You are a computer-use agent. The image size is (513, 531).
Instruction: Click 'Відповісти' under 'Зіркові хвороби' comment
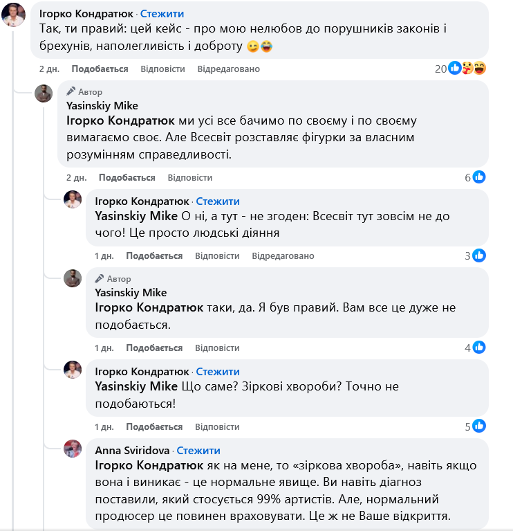point(217,426)
